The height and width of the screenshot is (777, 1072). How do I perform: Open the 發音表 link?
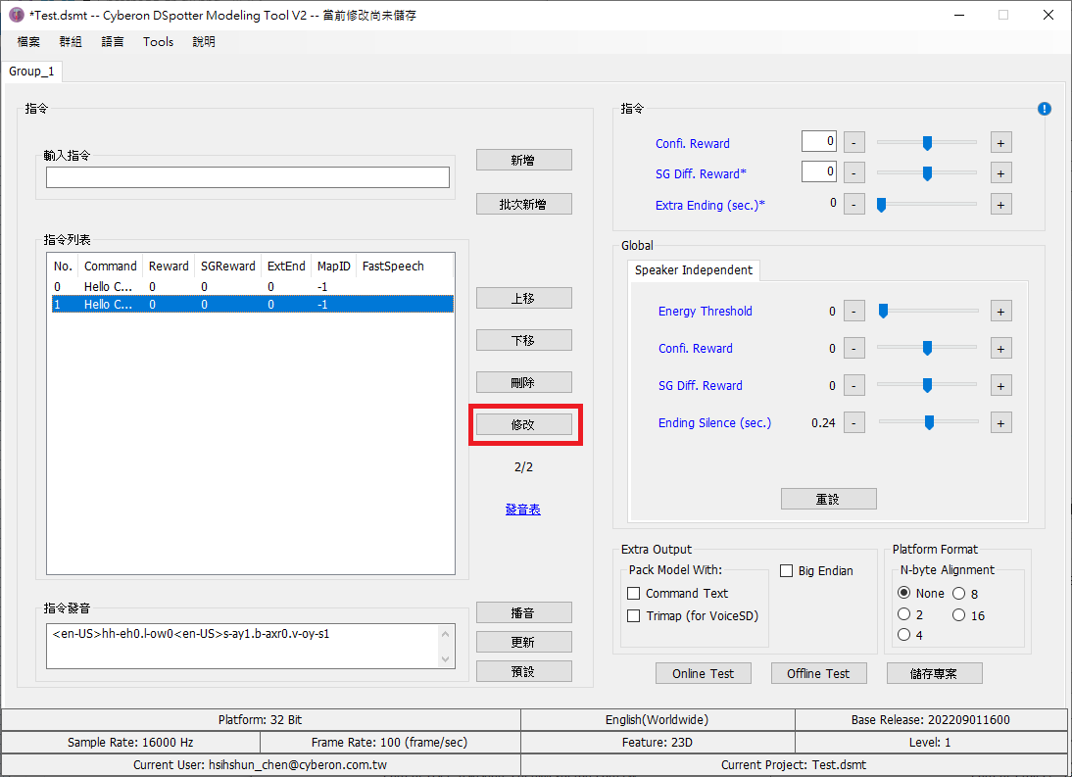pyautogui.click(x=523, y=510)
